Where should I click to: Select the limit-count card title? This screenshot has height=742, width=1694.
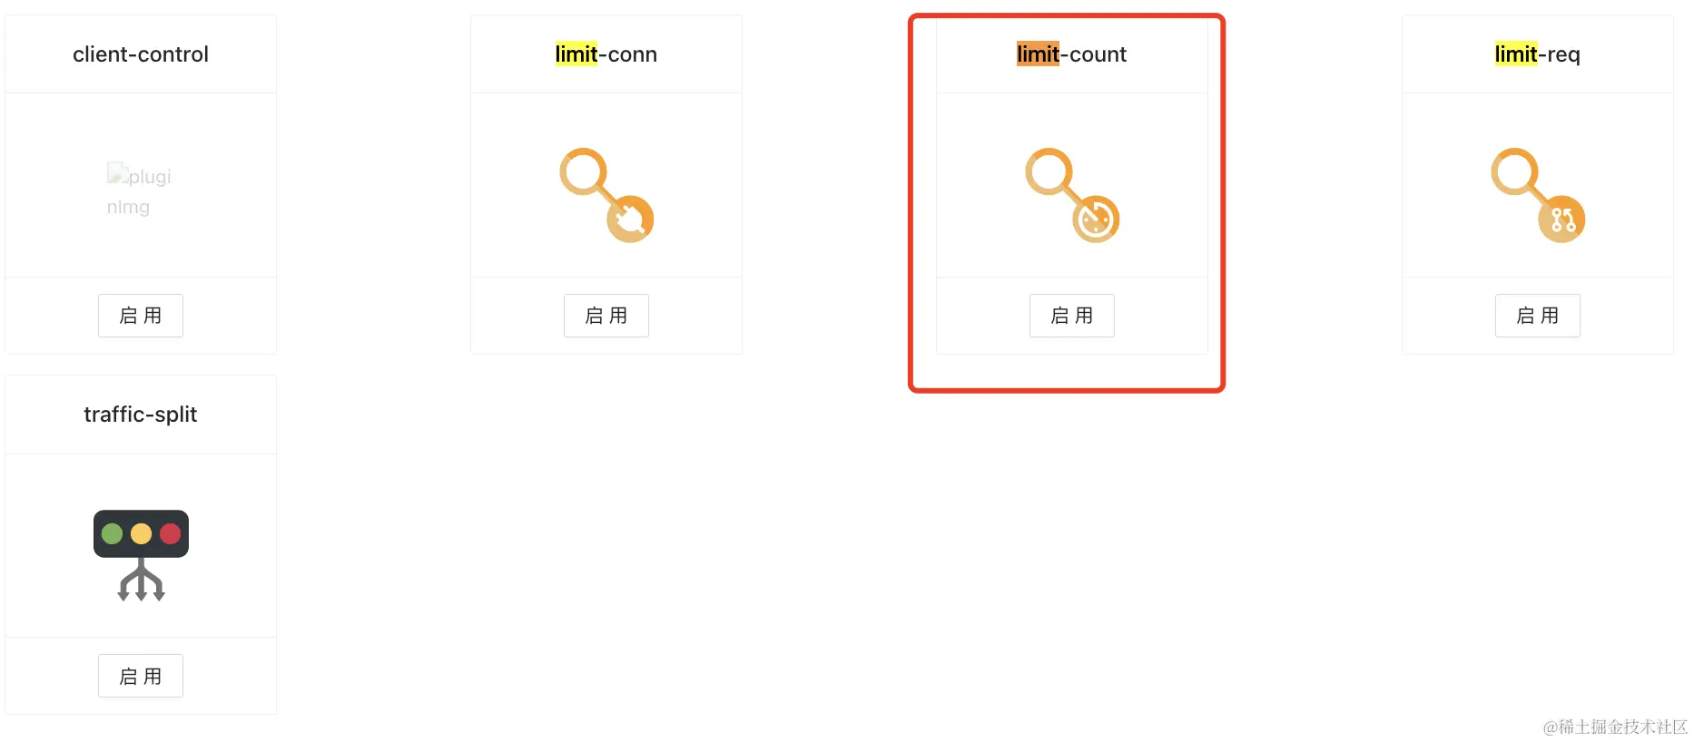1072,54
